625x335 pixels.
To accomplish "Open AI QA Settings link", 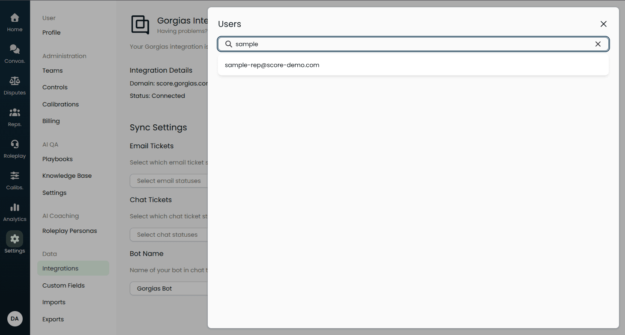I will [54, 193].
